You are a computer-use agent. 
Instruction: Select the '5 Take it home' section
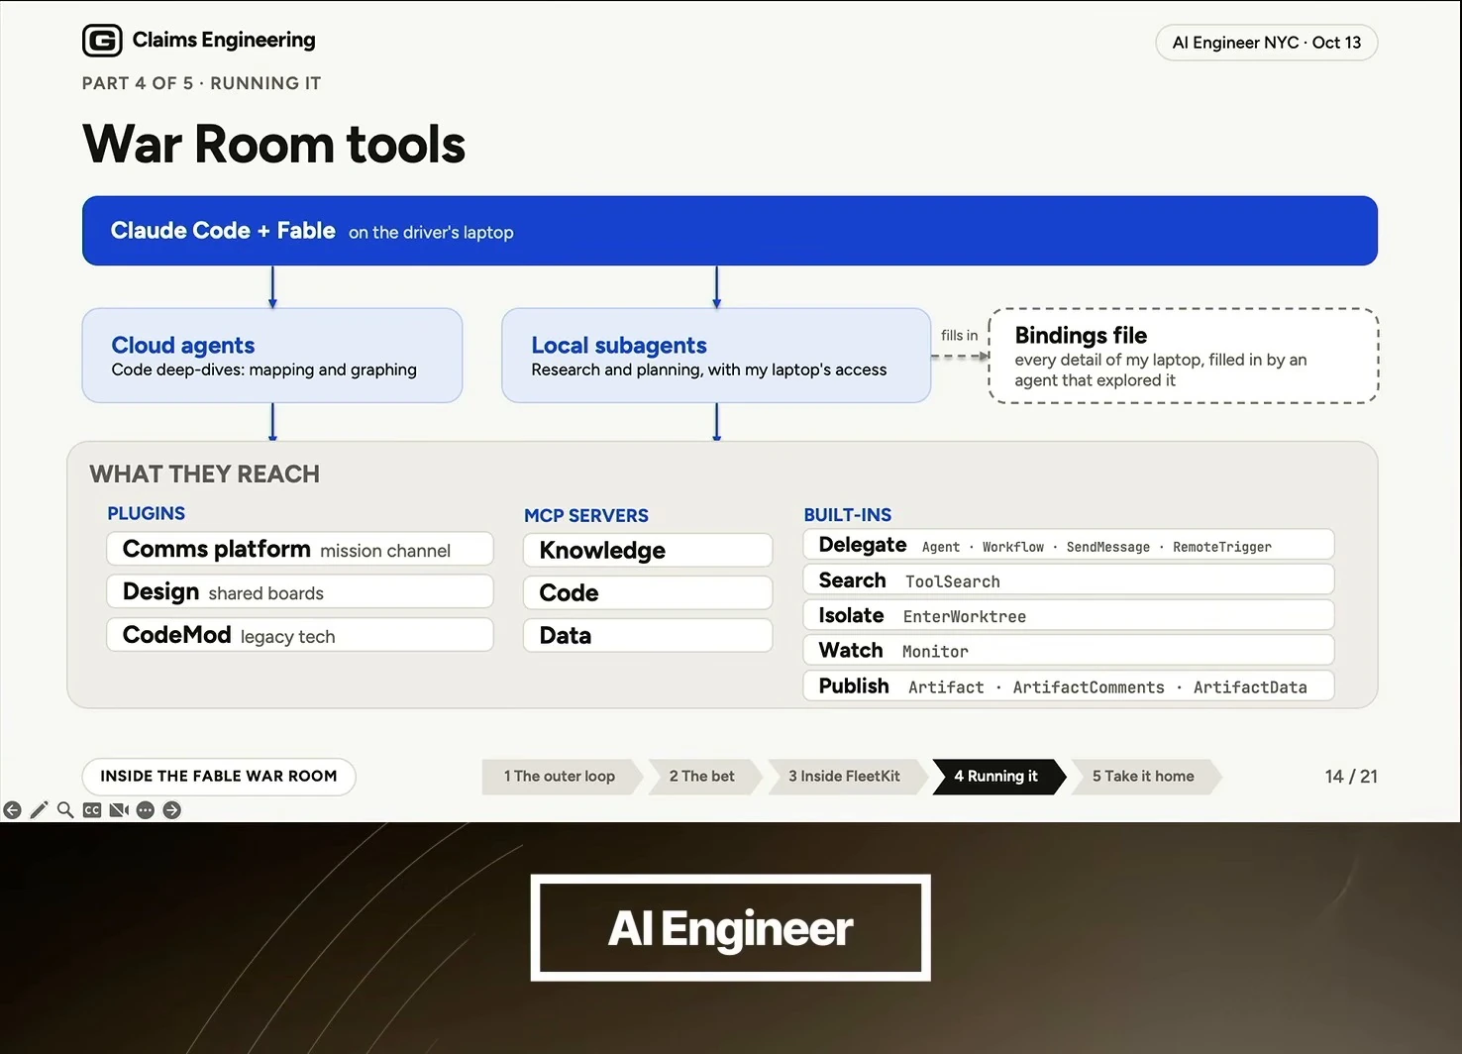pos(1145,777)
